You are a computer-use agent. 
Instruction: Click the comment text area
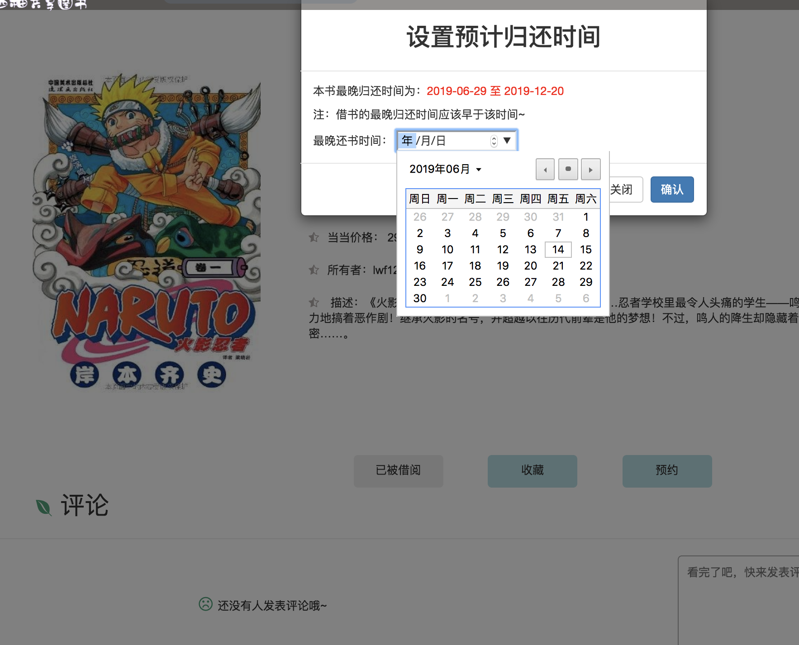pyautogui.click(x=738, y=600)
